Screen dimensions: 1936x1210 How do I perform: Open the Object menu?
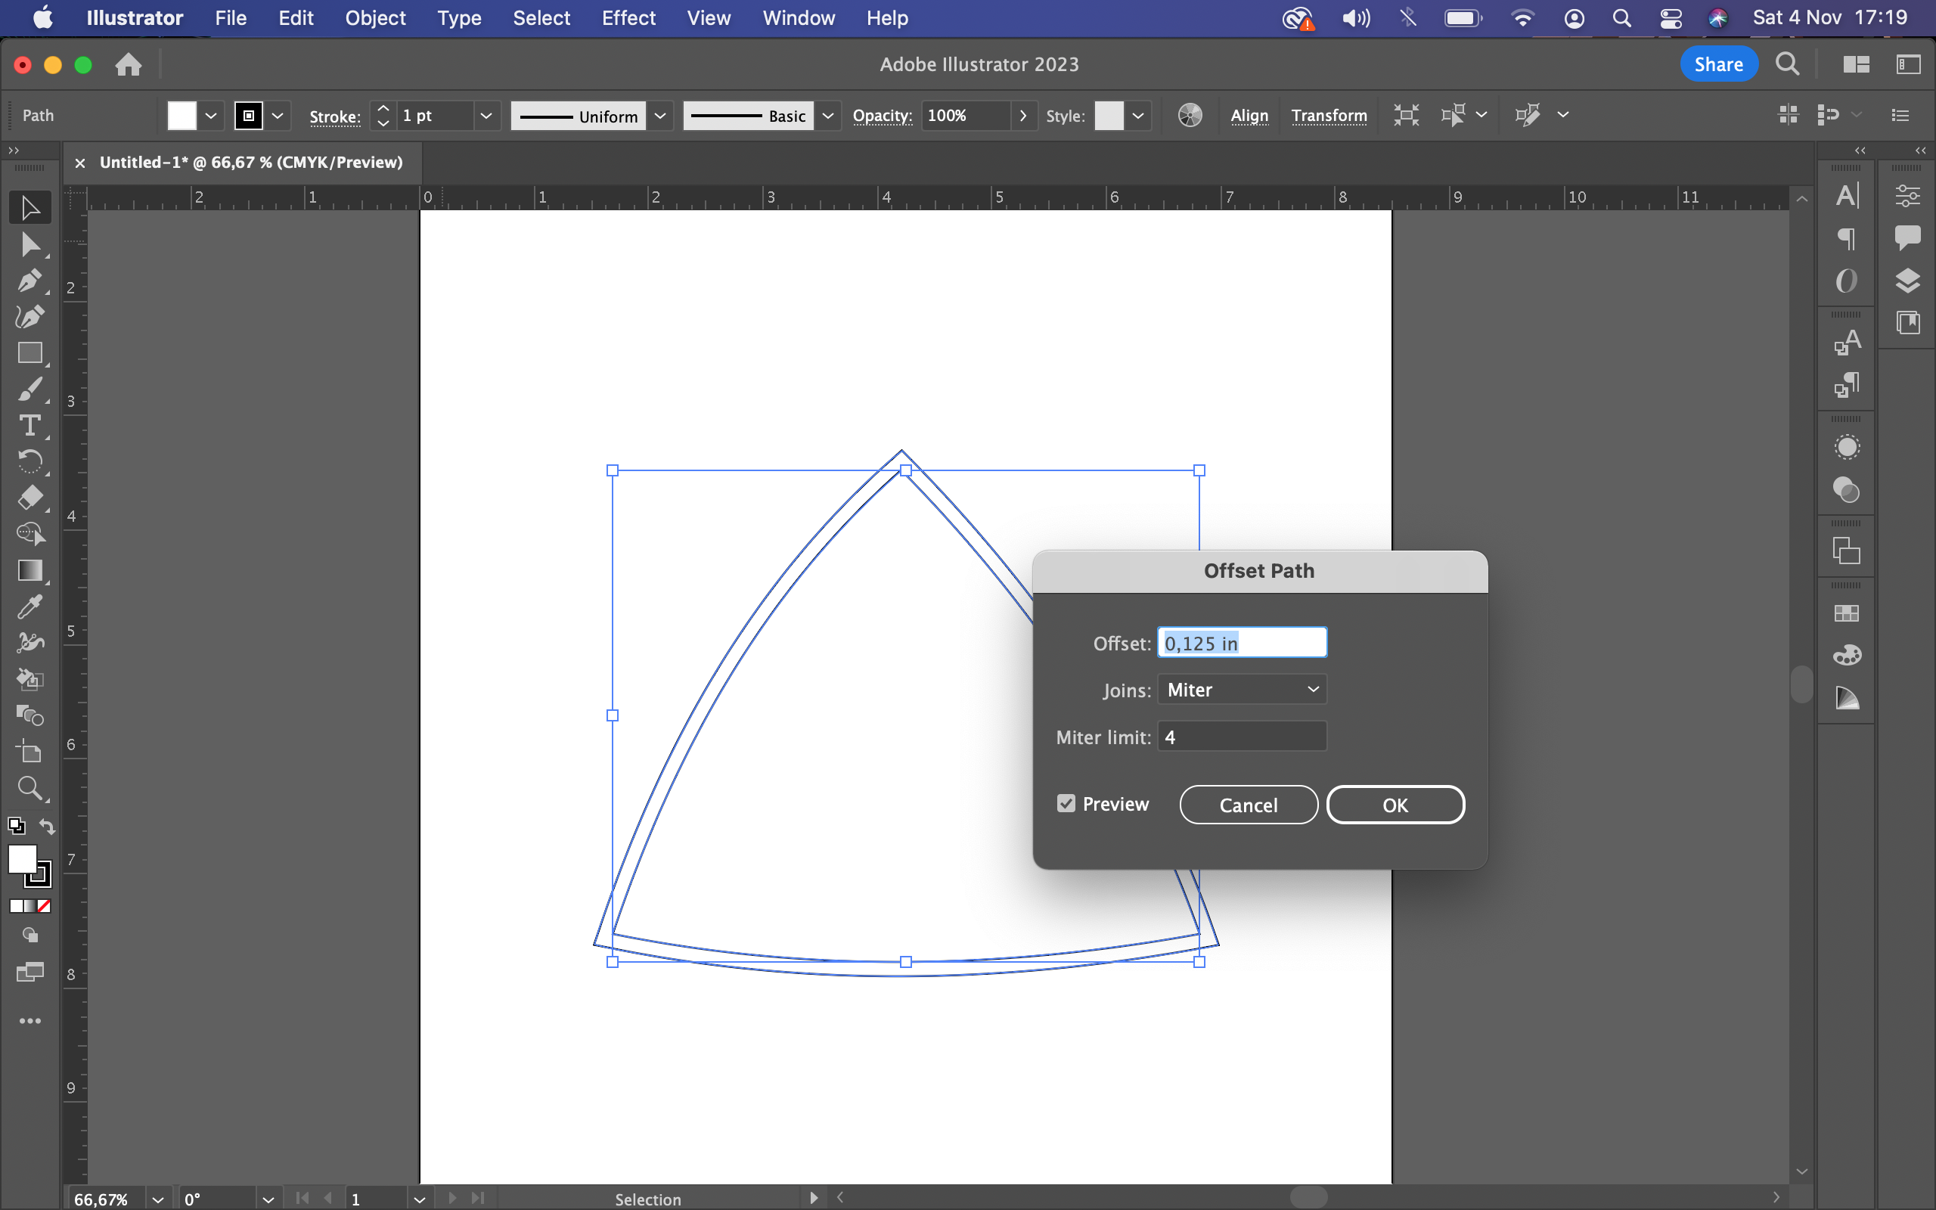click(374, 17)
